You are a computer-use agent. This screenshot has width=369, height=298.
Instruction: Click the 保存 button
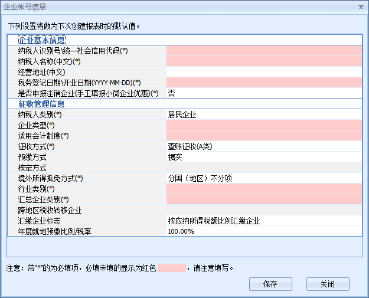click(270, 284)
